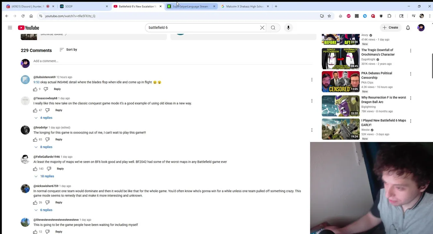Like the @Texascowboy68 comment

[35, 110]
